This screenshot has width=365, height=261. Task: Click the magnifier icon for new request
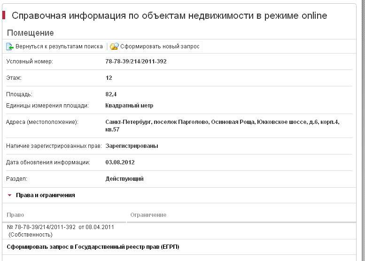114,46
